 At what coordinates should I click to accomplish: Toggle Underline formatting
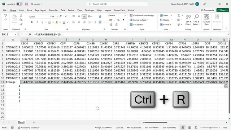pos(42,22)
